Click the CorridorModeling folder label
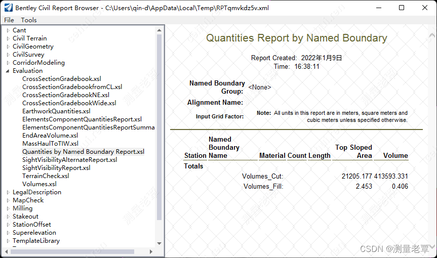437x258 pixels. coord(38,62)
